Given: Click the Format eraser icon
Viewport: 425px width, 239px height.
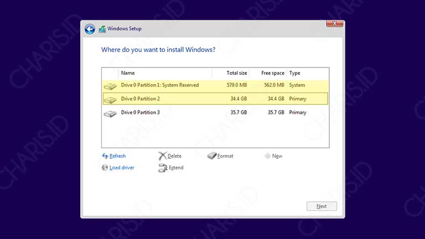Looking at the screenshot, I should [212, 155].
